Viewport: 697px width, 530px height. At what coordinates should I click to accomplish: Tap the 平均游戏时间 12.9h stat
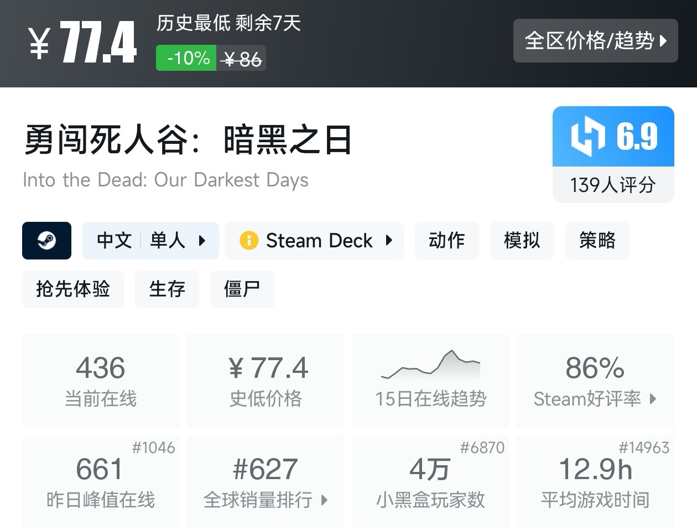tap(595, 482)
